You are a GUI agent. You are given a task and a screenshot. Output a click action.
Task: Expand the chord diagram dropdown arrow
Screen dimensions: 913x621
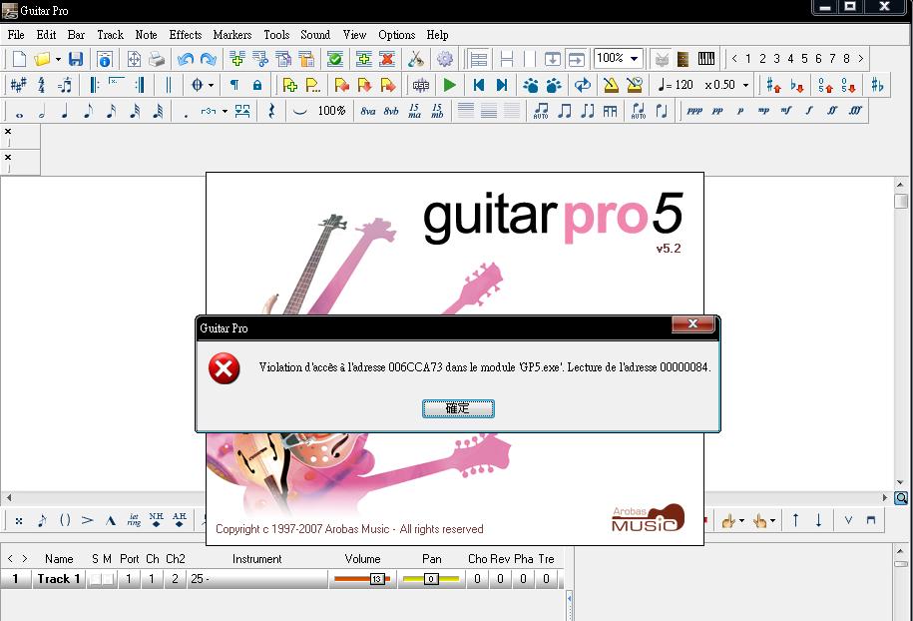[x=211, y=85]
